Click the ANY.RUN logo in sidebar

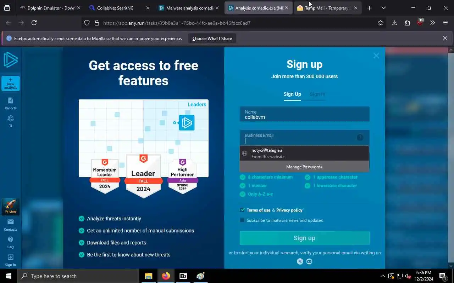11,59
